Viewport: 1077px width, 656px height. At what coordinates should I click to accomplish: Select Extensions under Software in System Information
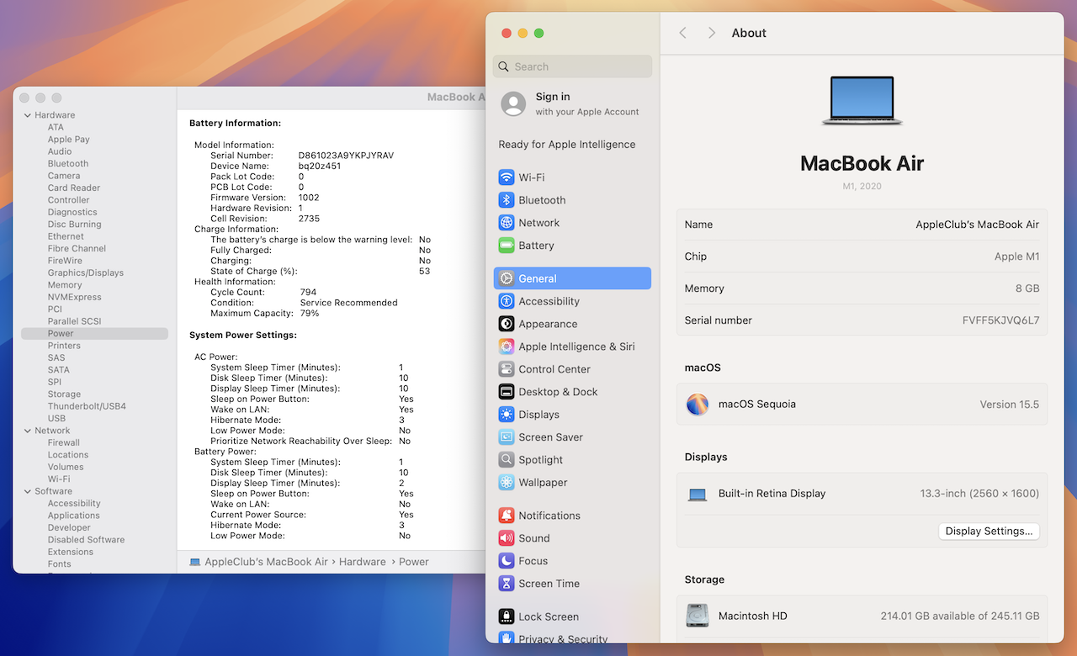tap(71, 552)
